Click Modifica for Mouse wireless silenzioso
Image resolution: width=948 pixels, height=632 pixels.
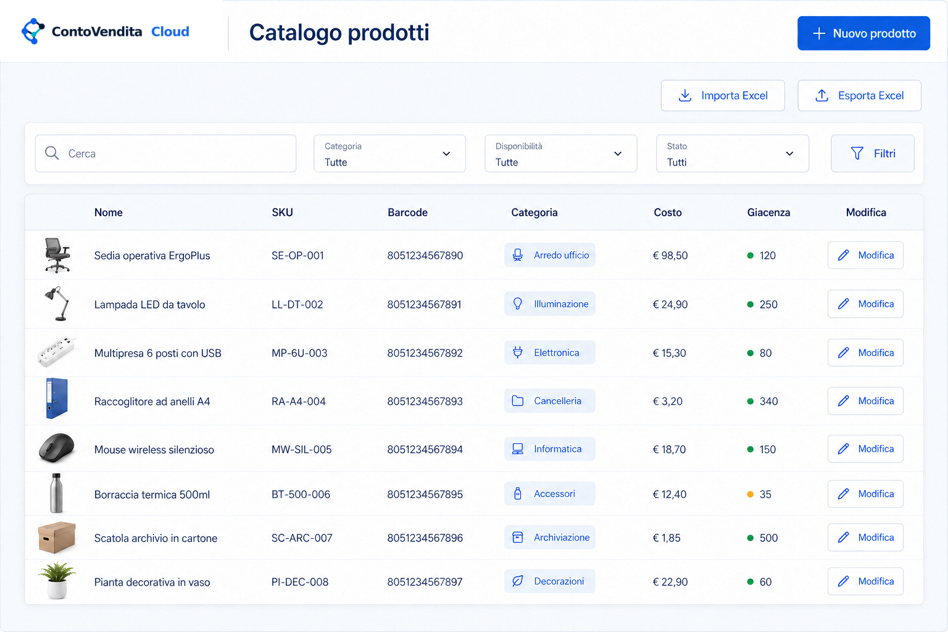coord(865,449)
